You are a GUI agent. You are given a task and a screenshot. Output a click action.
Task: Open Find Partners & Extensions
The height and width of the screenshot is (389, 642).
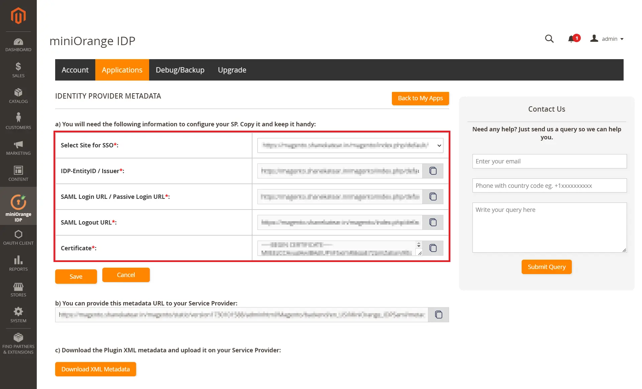pos(18,344)
